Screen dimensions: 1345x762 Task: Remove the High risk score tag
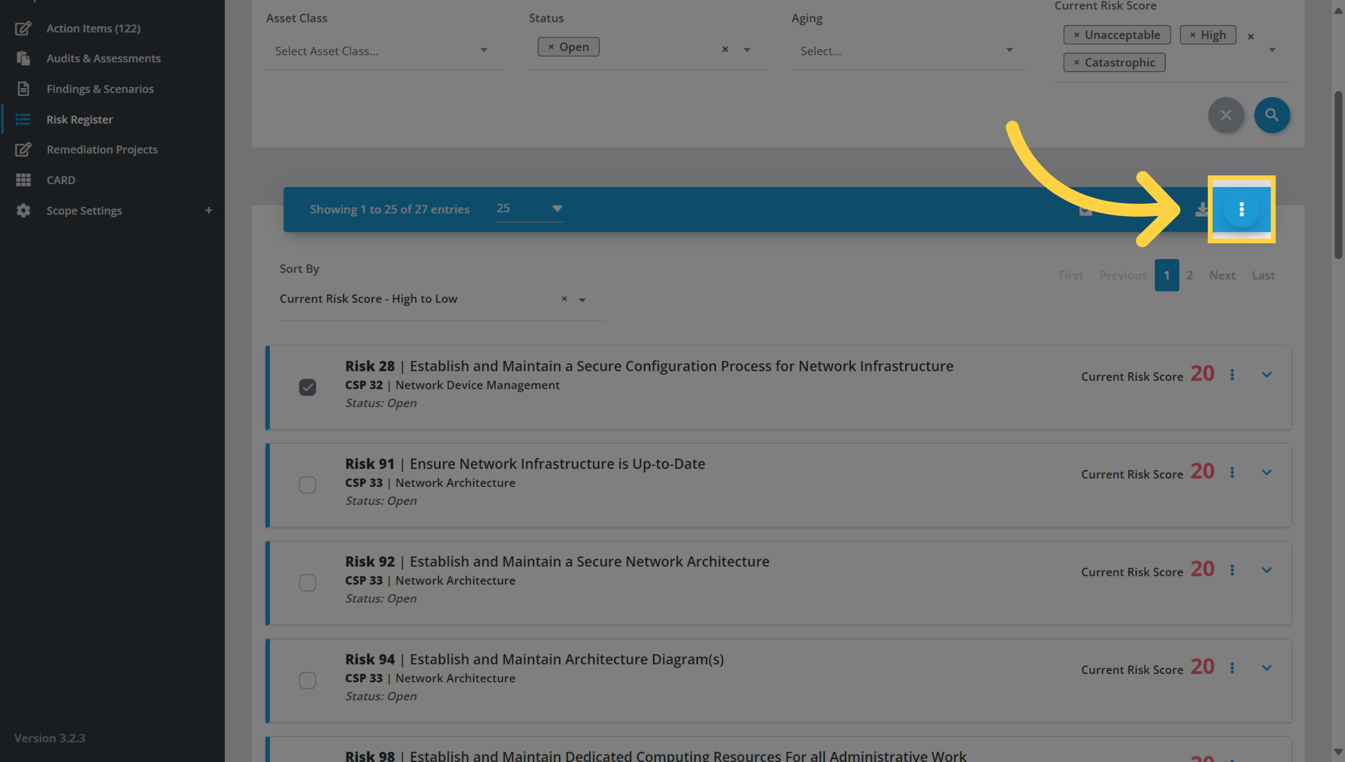point(1193,35)
